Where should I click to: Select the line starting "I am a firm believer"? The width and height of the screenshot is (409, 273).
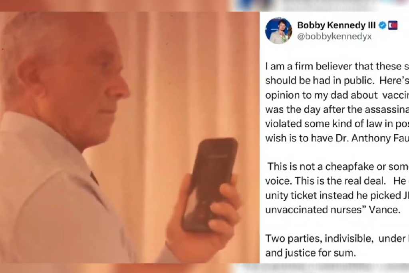337,66
